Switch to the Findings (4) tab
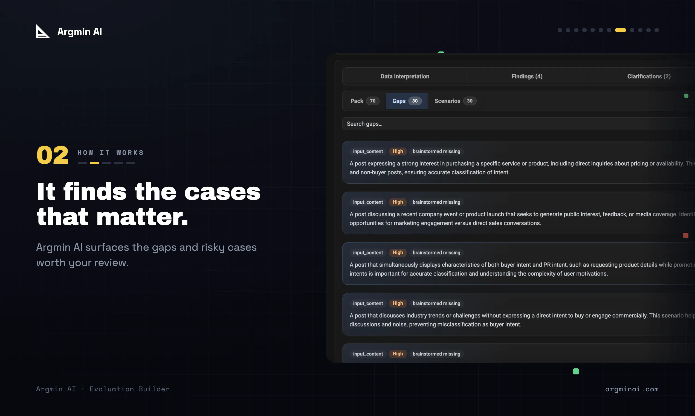The image size is (695, 416). click(x=527, y=76)
